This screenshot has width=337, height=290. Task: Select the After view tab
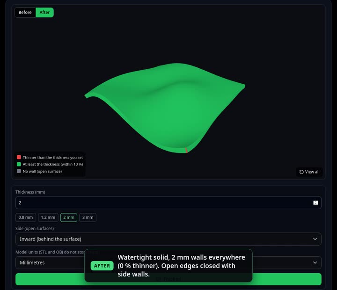click(44, 13)
